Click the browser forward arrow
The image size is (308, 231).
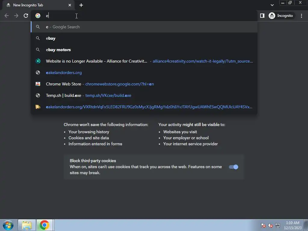[16, 16]
